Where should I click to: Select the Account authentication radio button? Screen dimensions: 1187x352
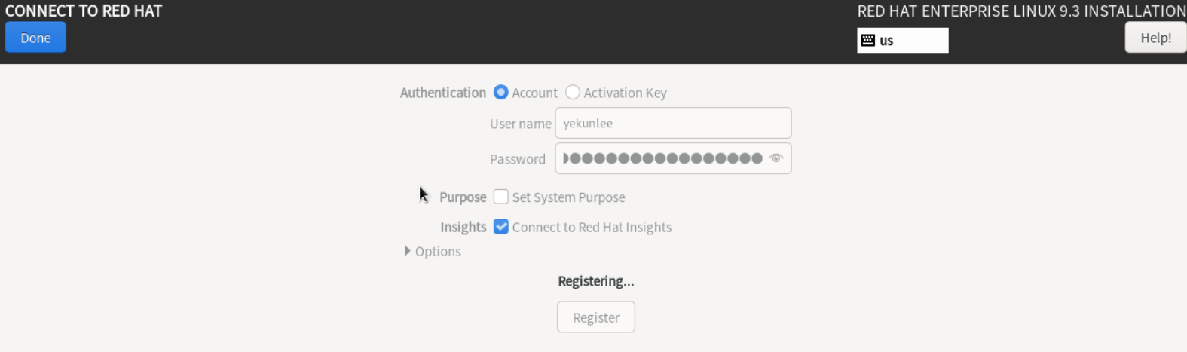(x=500, y=93)
